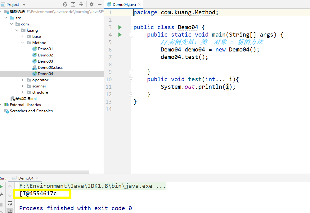Click the down arrow in Run console

click(x=10, y=195)
